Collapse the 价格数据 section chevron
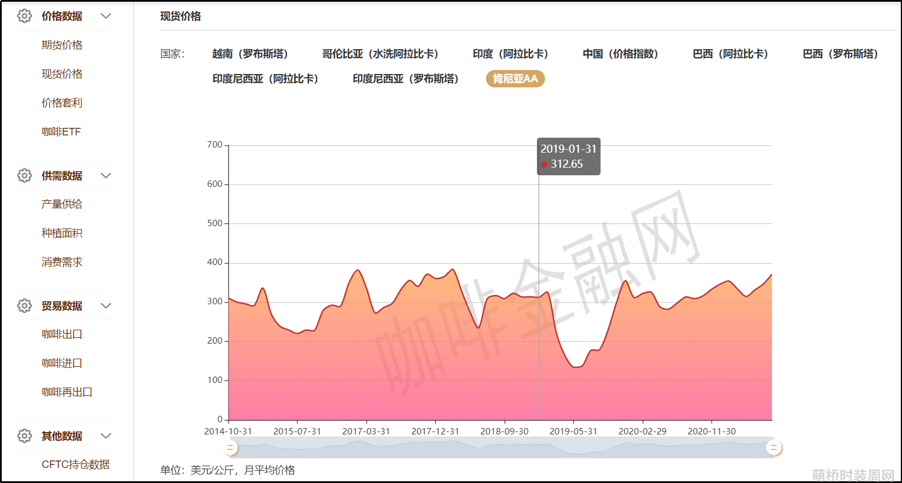 pos(105,16)
